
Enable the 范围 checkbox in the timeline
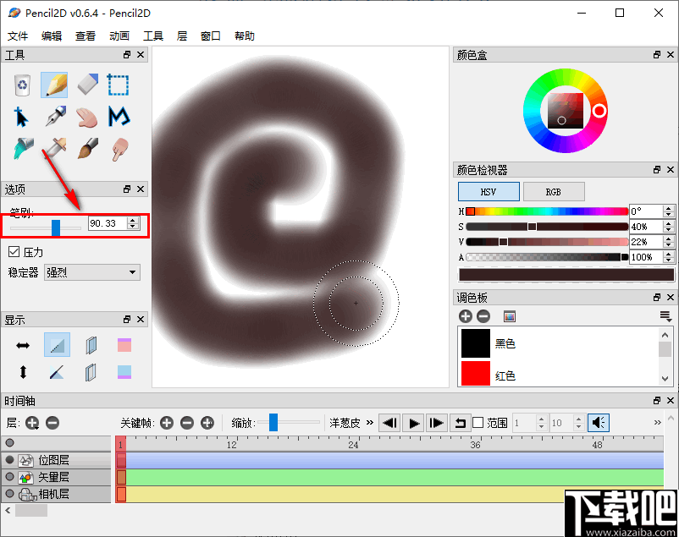click(x=479, y=422)
